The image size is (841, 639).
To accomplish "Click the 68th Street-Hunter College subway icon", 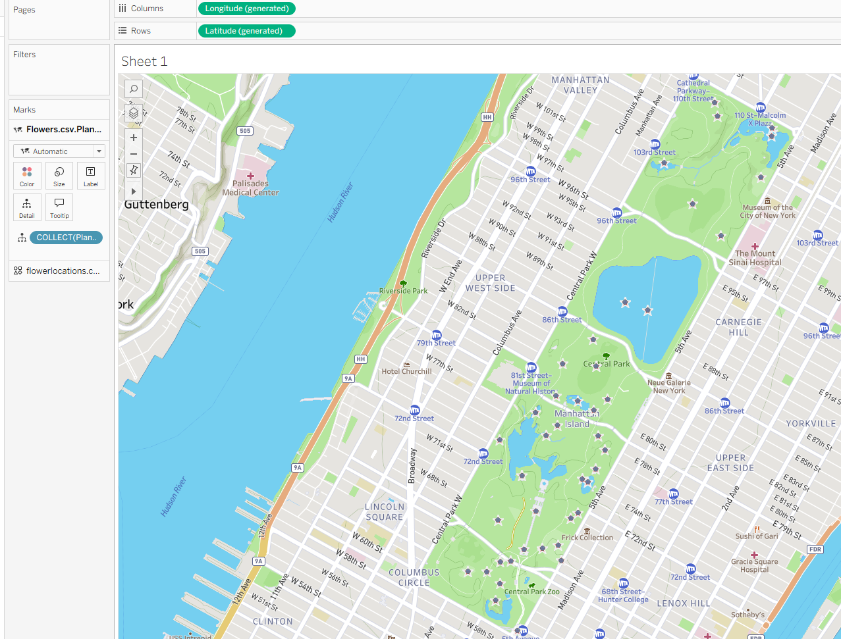I will (623, 583).
